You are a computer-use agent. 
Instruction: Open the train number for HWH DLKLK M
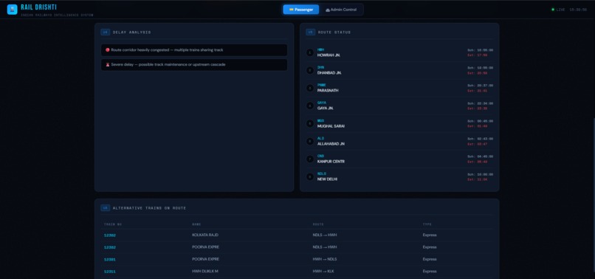110,272
